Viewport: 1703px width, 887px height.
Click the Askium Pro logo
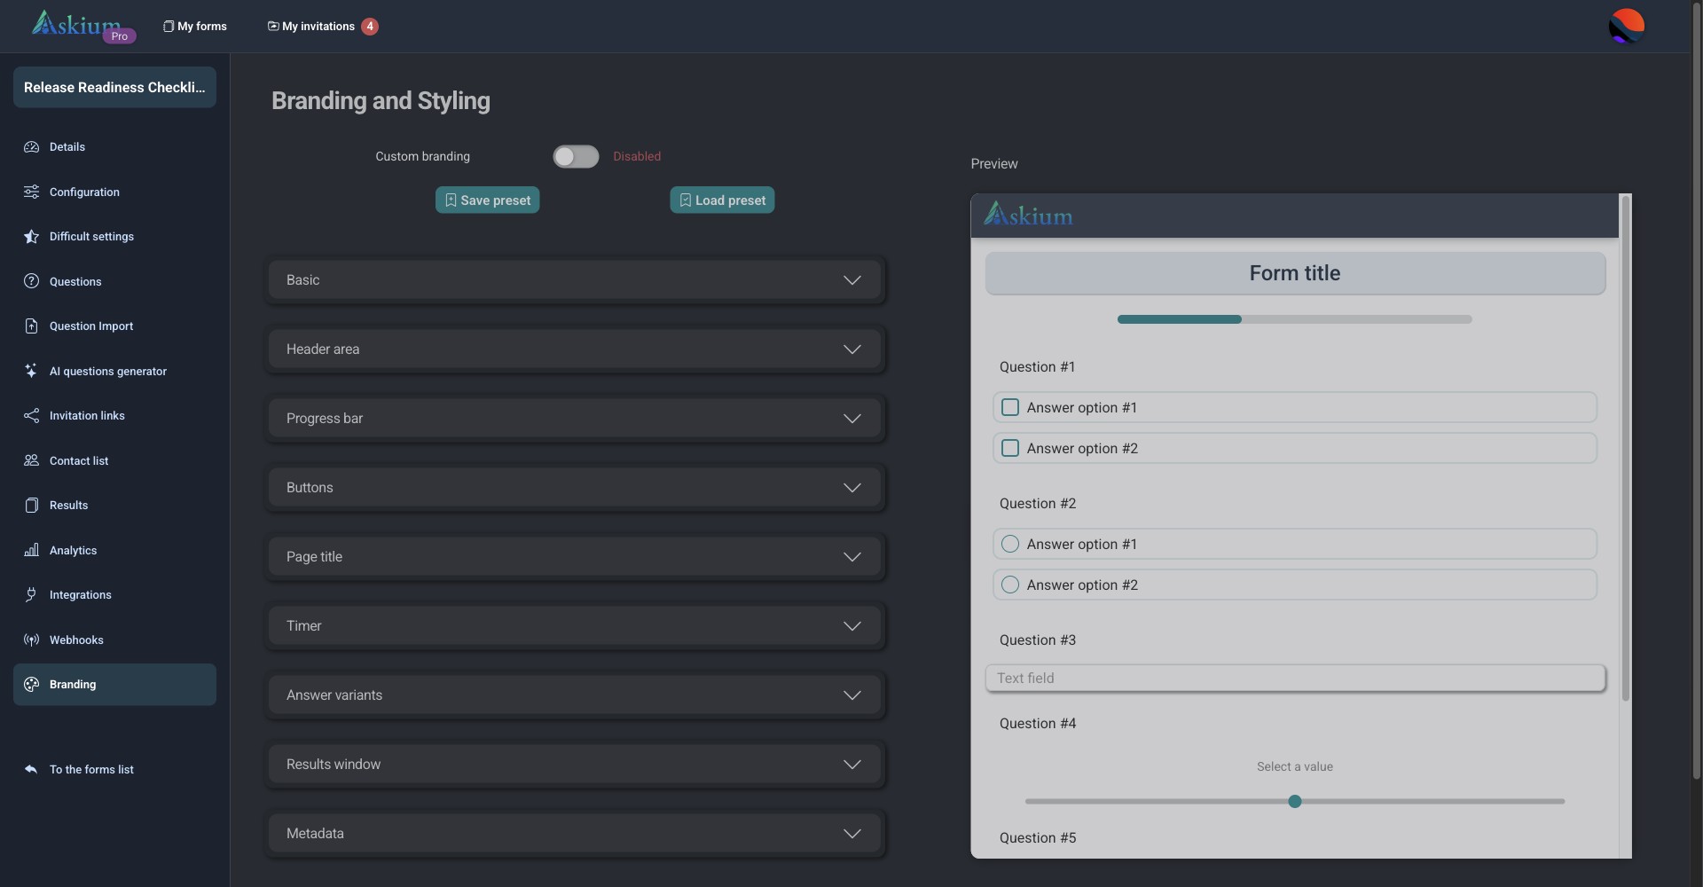[83, 26]
